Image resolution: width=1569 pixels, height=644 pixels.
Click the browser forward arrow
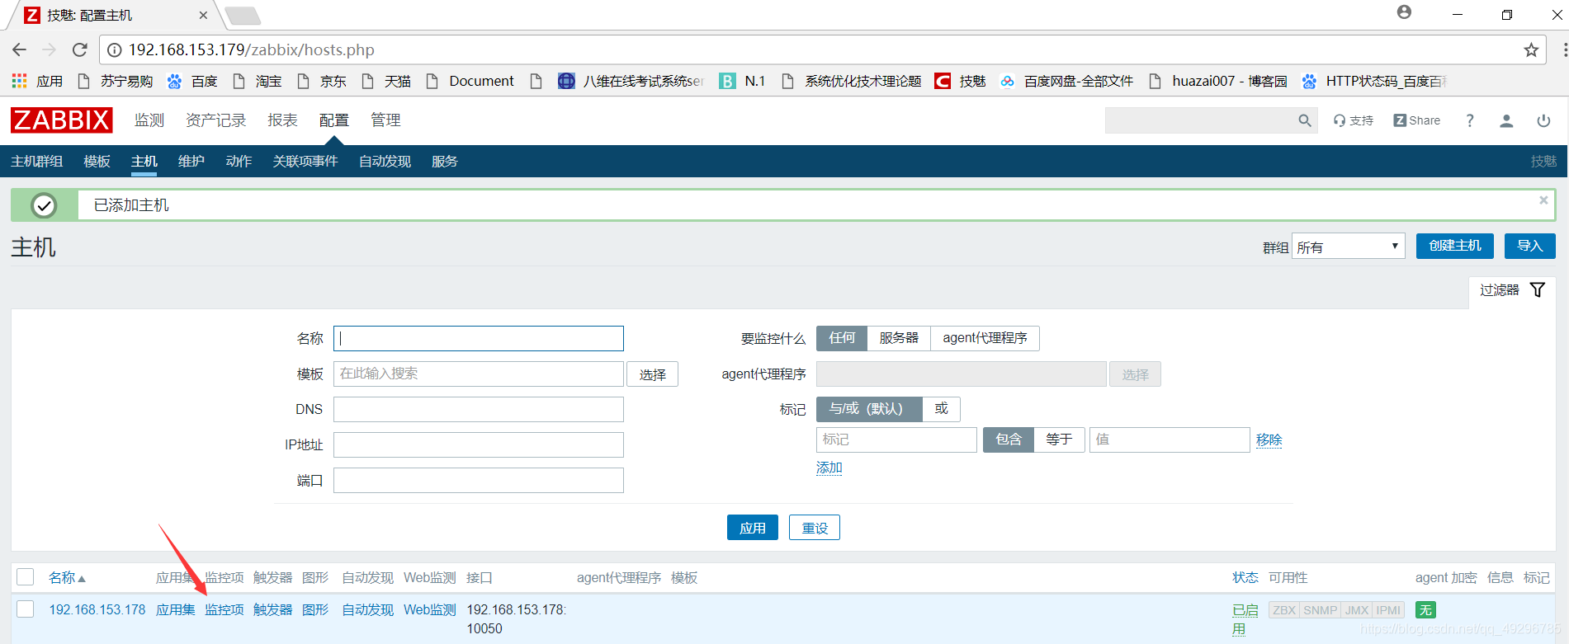click(x=50, y=49)
